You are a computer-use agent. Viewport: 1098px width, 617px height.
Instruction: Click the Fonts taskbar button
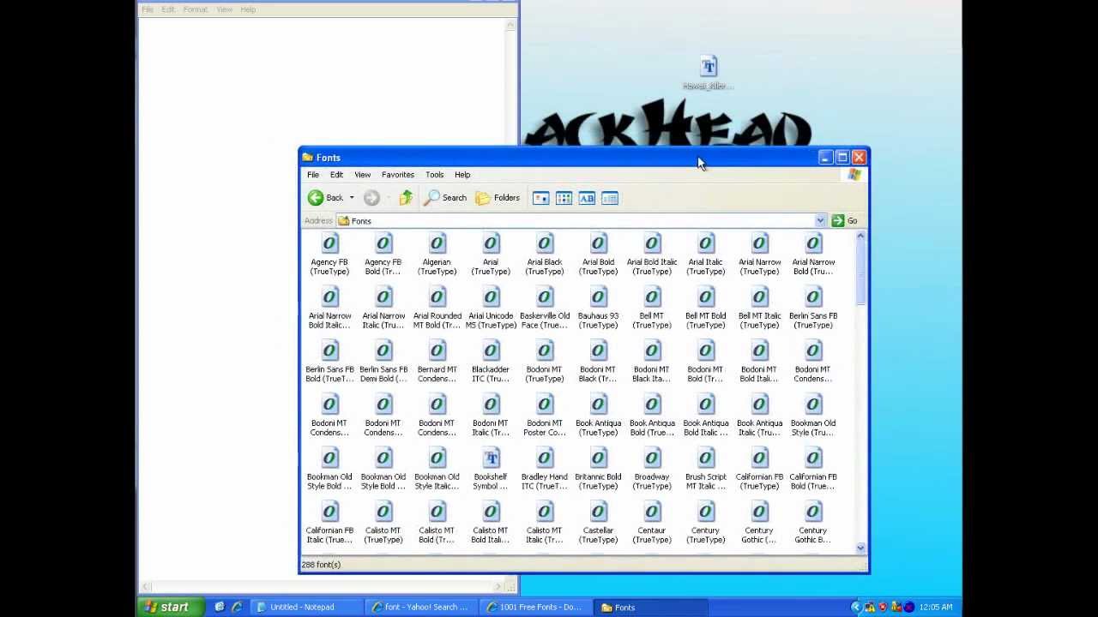tap(649, 607)
